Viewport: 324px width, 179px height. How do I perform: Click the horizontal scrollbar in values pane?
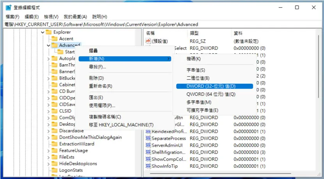click(x=221, y=174)
